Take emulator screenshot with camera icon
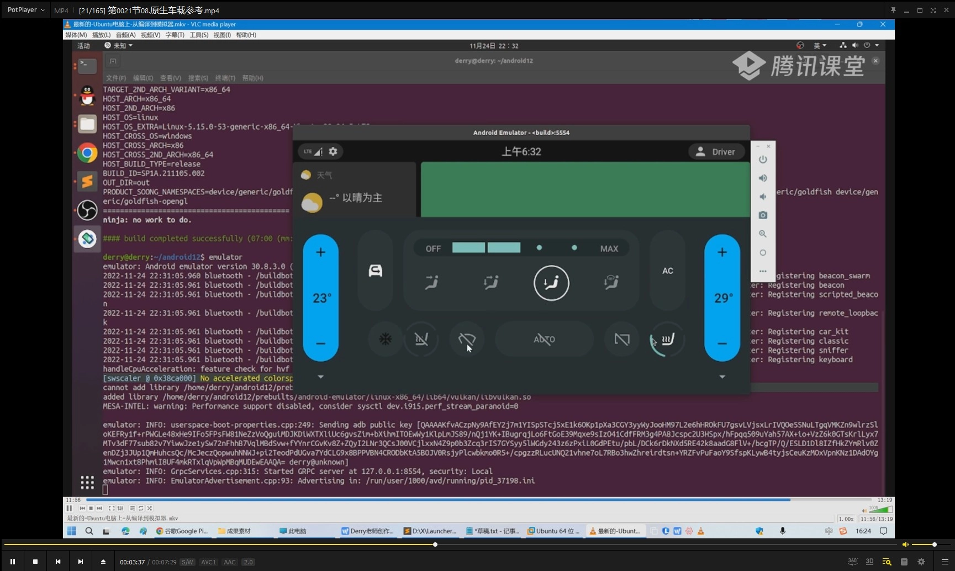Screen dimensions: 955x571 click(763, 215)
